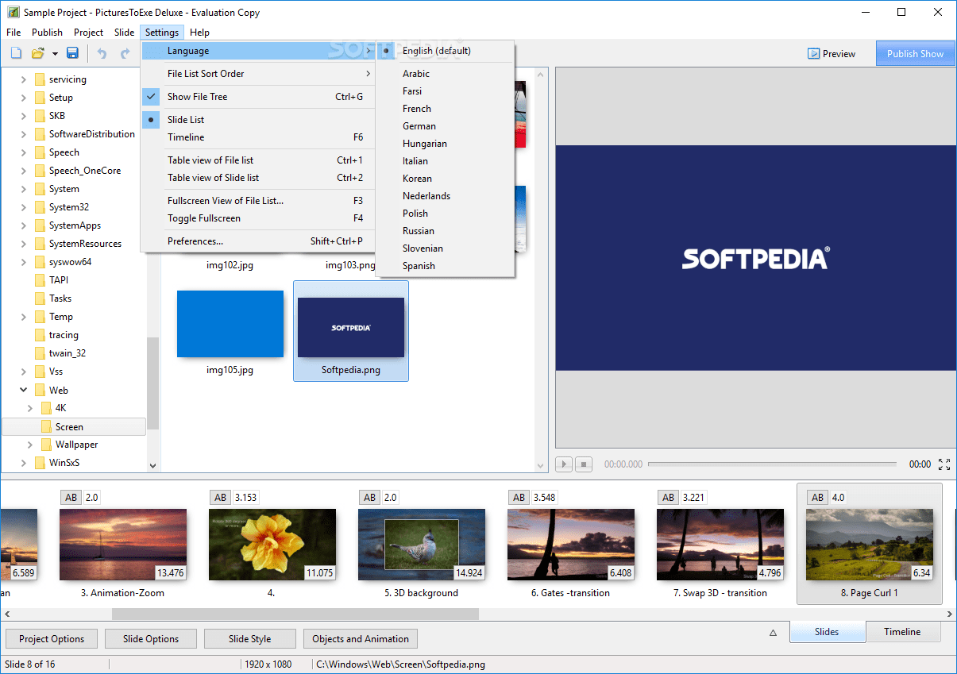
Task: Click the small triangle beside Slides tab
Action: coord(773,633)
